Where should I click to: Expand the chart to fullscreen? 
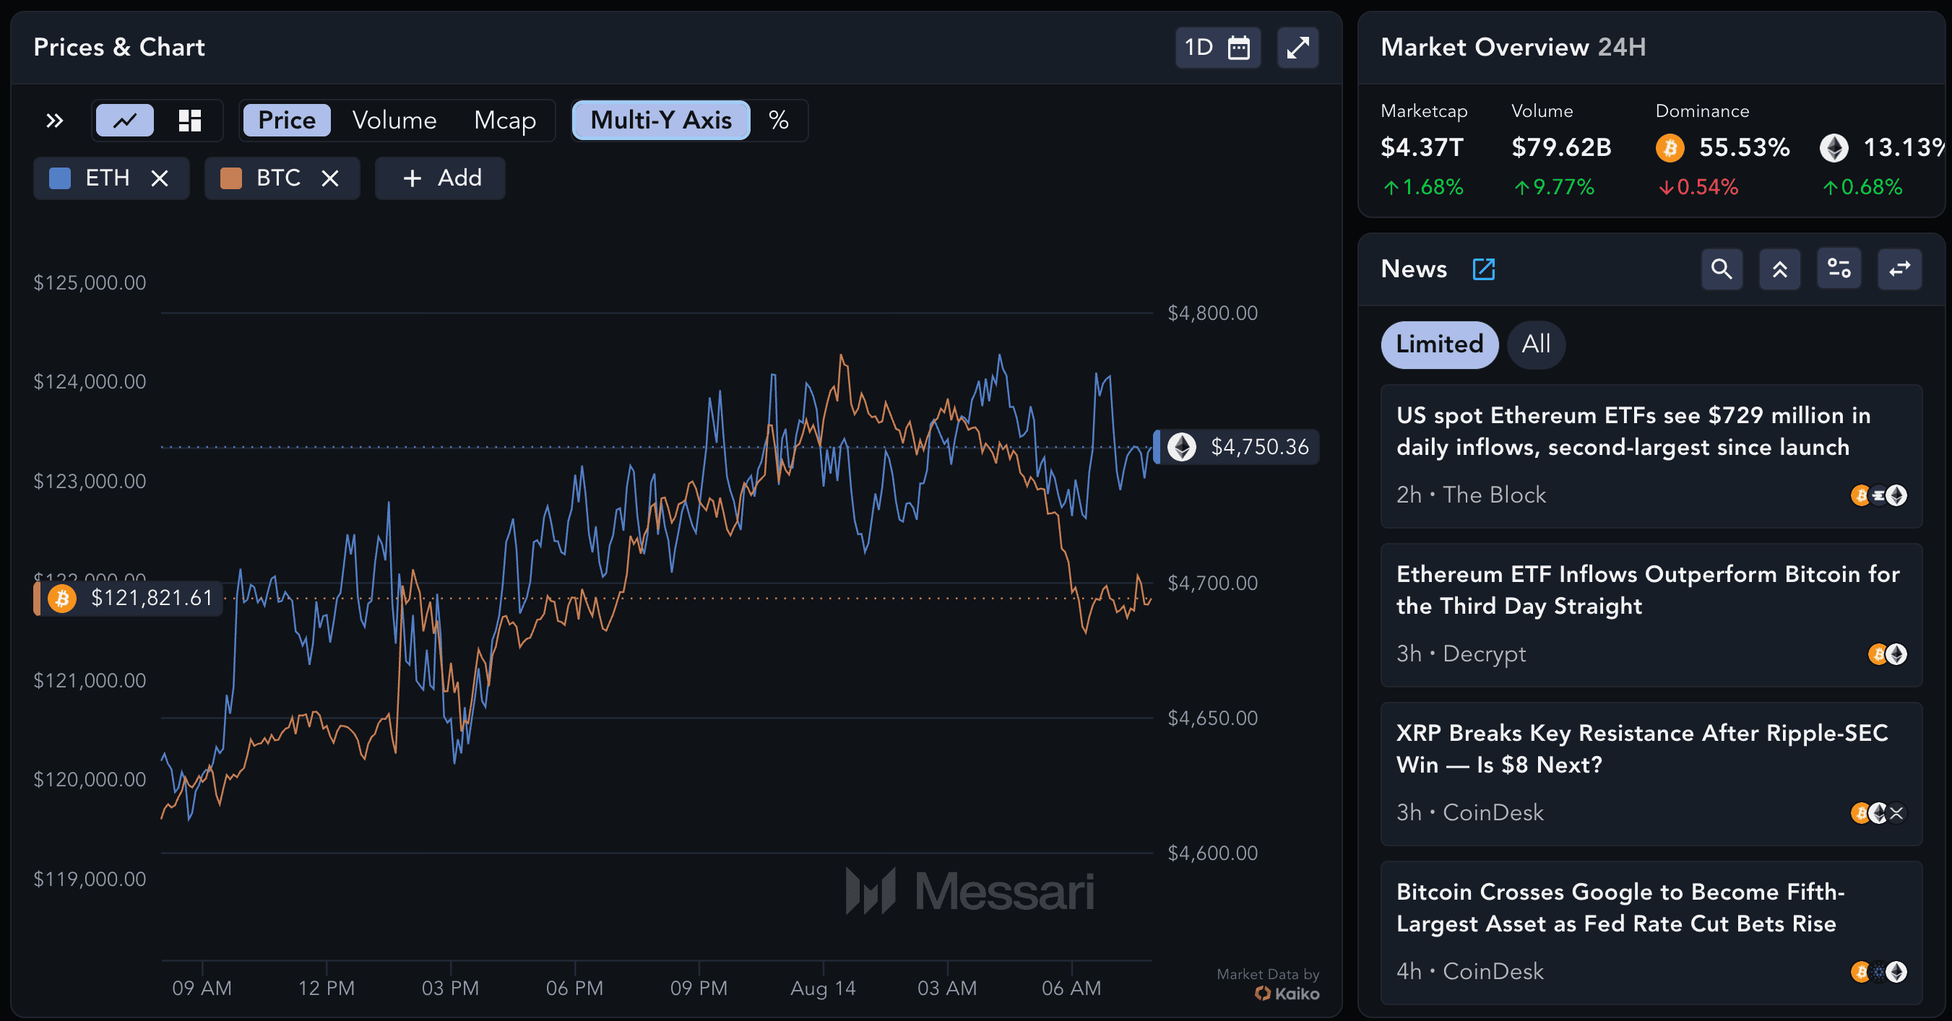[x=1297, y=47]
